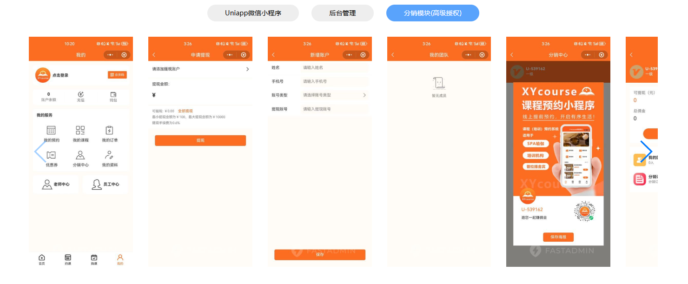Click the orange 提现 button
688x284 pixels.
[x=200, y=140]
